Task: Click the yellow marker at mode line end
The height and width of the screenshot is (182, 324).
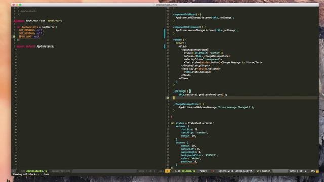Action: [x=317, y=171]
